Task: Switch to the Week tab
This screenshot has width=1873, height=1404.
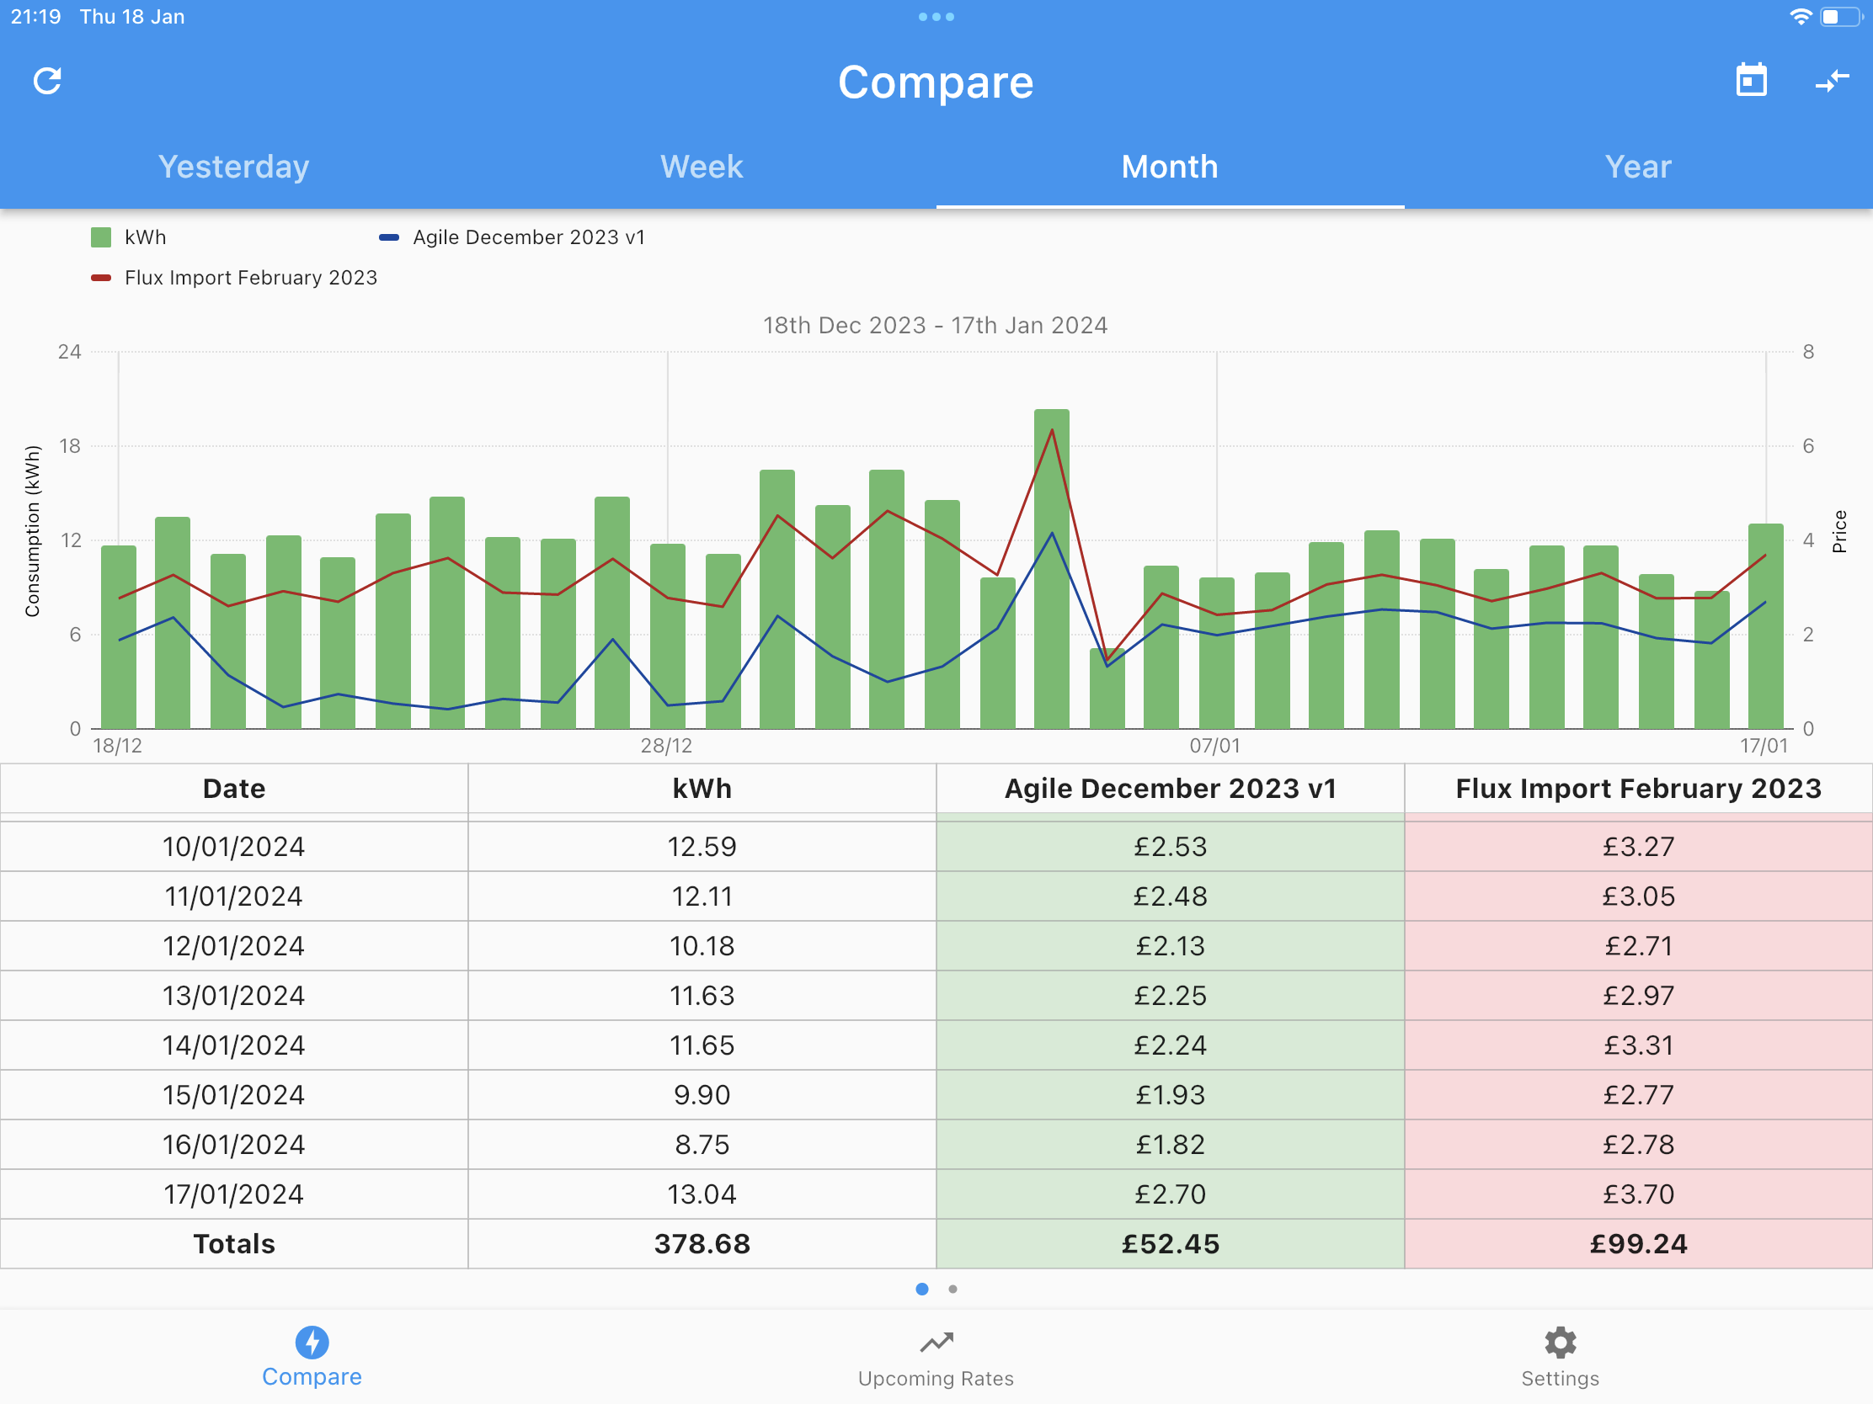Action: 702,167
